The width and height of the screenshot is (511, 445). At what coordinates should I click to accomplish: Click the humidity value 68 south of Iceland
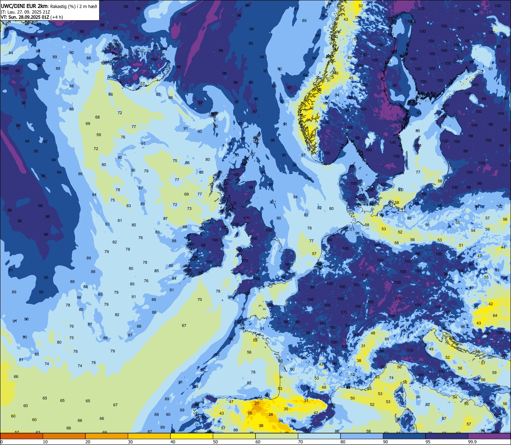tap(97, 117)
